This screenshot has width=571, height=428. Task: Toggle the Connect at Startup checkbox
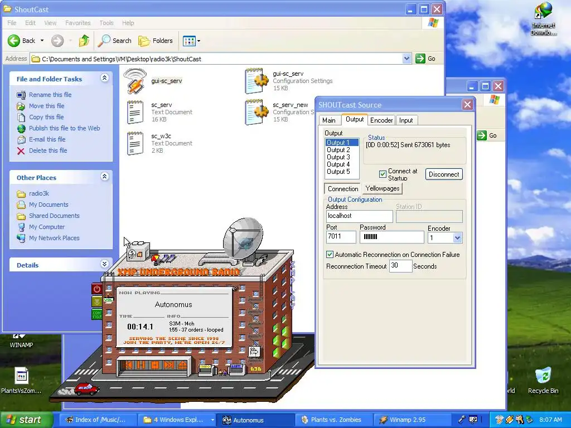pyautogui.click(x=383, y=174)
